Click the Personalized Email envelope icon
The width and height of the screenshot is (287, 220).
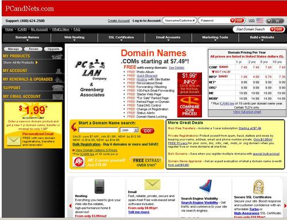pos(14,141)
